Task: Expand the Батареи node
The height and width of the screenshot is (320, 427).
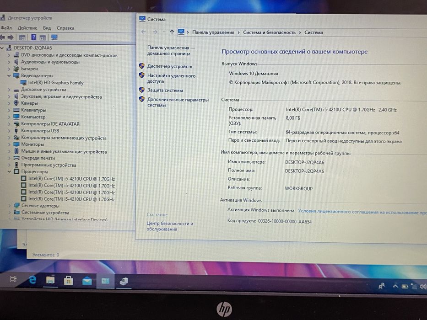Action: (9, 69)
